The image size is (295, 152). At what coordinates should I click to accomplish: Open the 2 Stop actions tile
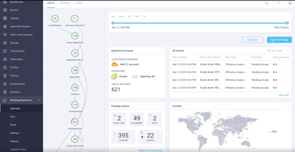click(155, 119)
